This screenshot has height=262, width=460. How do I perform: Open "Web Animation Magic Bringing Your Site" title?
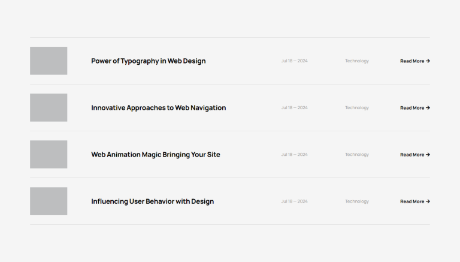(155, 155)
